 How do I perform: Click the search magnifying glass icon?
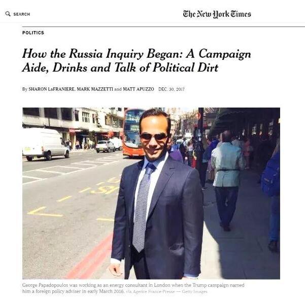pyautogui.click(x=8, y=14)
